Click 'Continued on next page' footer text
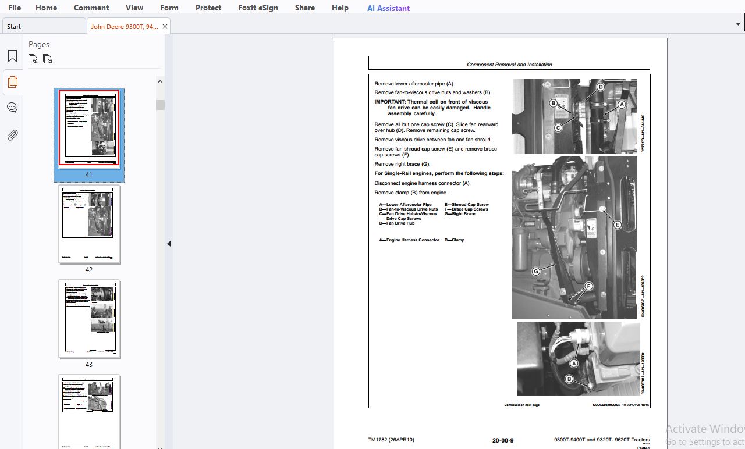 point(521,405)
